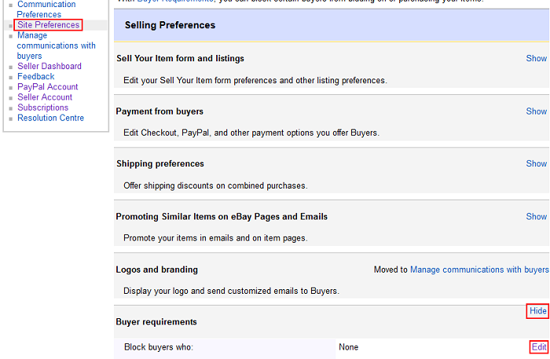Click 'Display your logo and send customized emails' text

coord(231,291)
